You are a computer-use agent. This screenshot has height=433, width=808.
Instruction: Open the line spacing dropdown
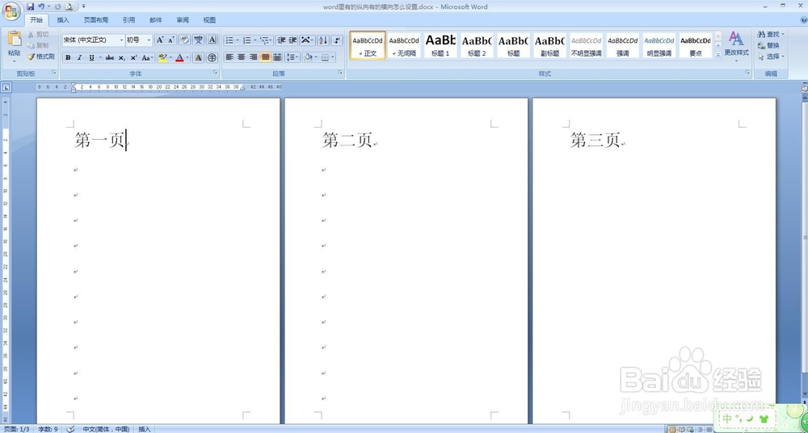pyautogui.click(x=292, y=57)
